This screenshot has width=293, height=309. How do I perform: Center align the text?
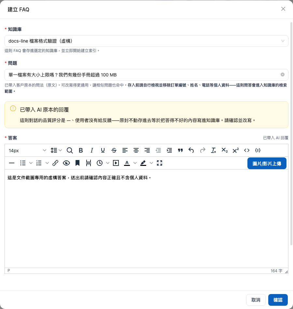coord(136,150)
